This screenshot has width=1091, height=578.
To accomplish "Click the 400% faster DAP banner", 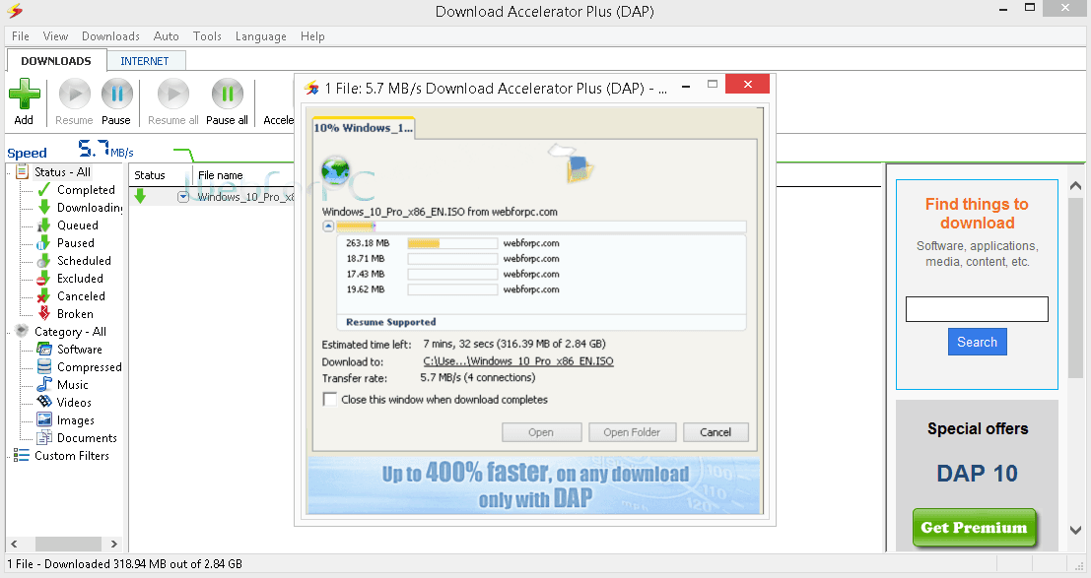I will pos(533,484).
